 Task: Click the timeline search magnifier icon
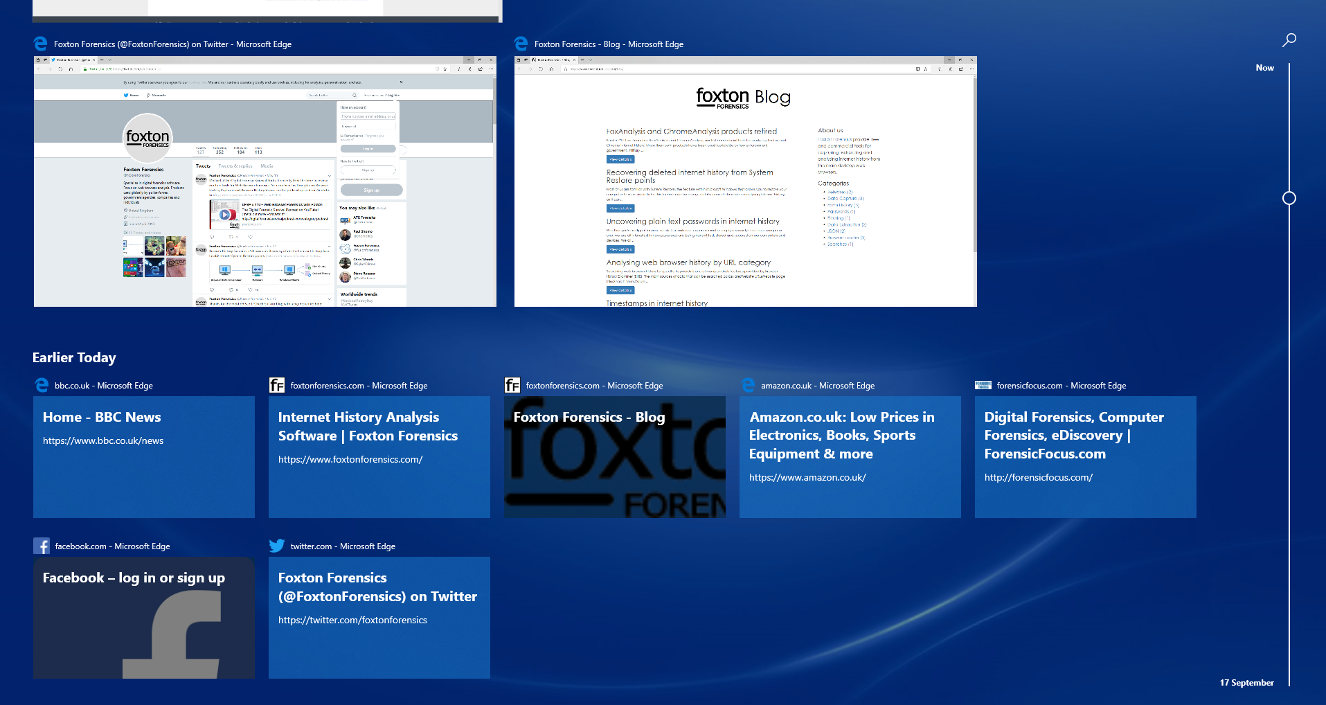click(1289, 40)
